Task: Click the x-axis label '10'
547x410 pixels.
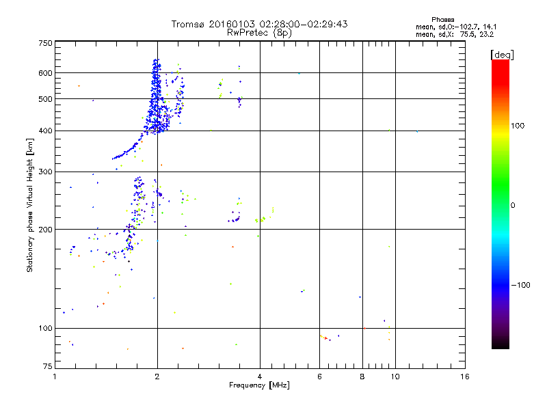Action: (395, 377)
